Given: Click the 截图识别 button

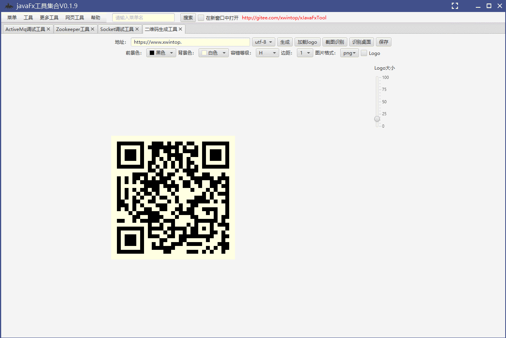Looking at the screenshot, I should coord(335,42).
